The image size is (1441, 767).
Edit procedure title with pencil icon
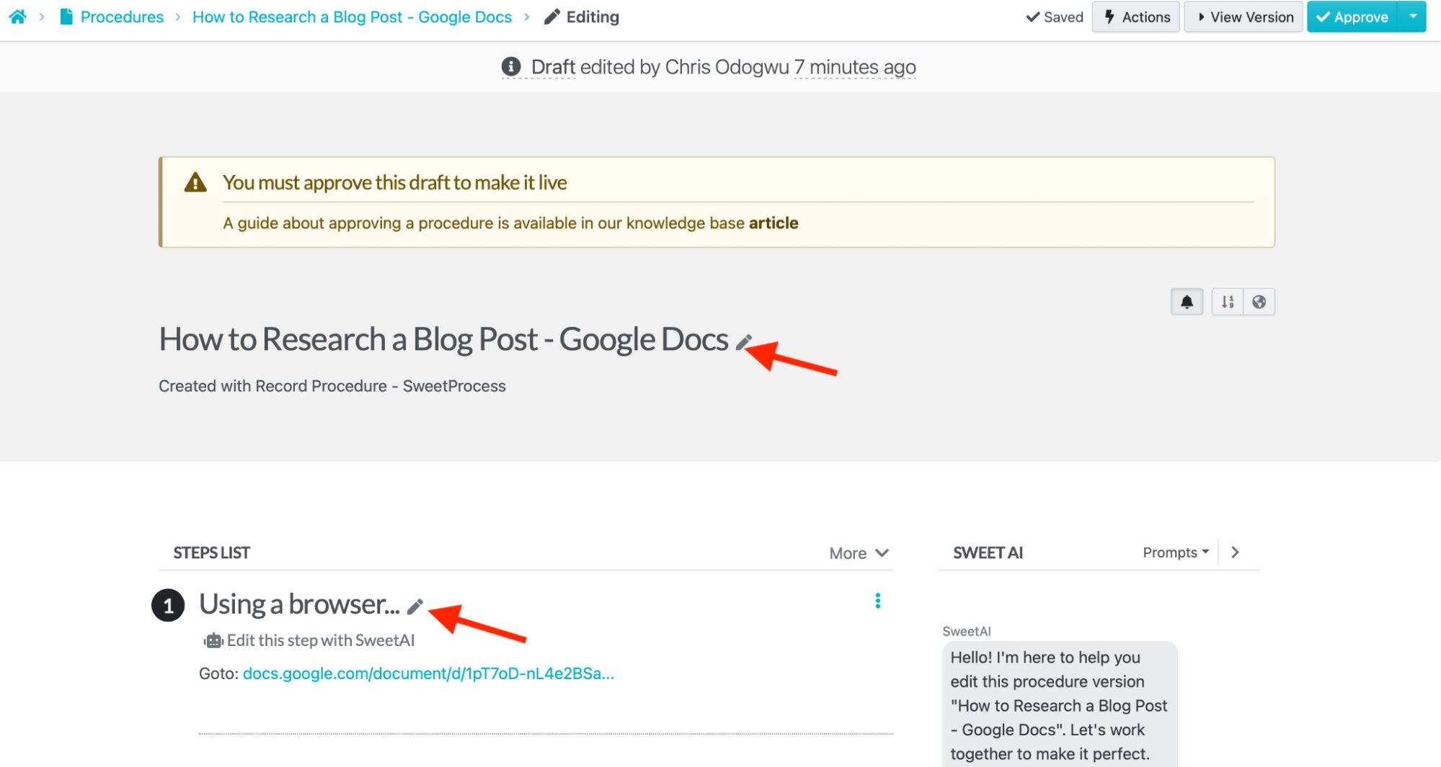[744, 342]
